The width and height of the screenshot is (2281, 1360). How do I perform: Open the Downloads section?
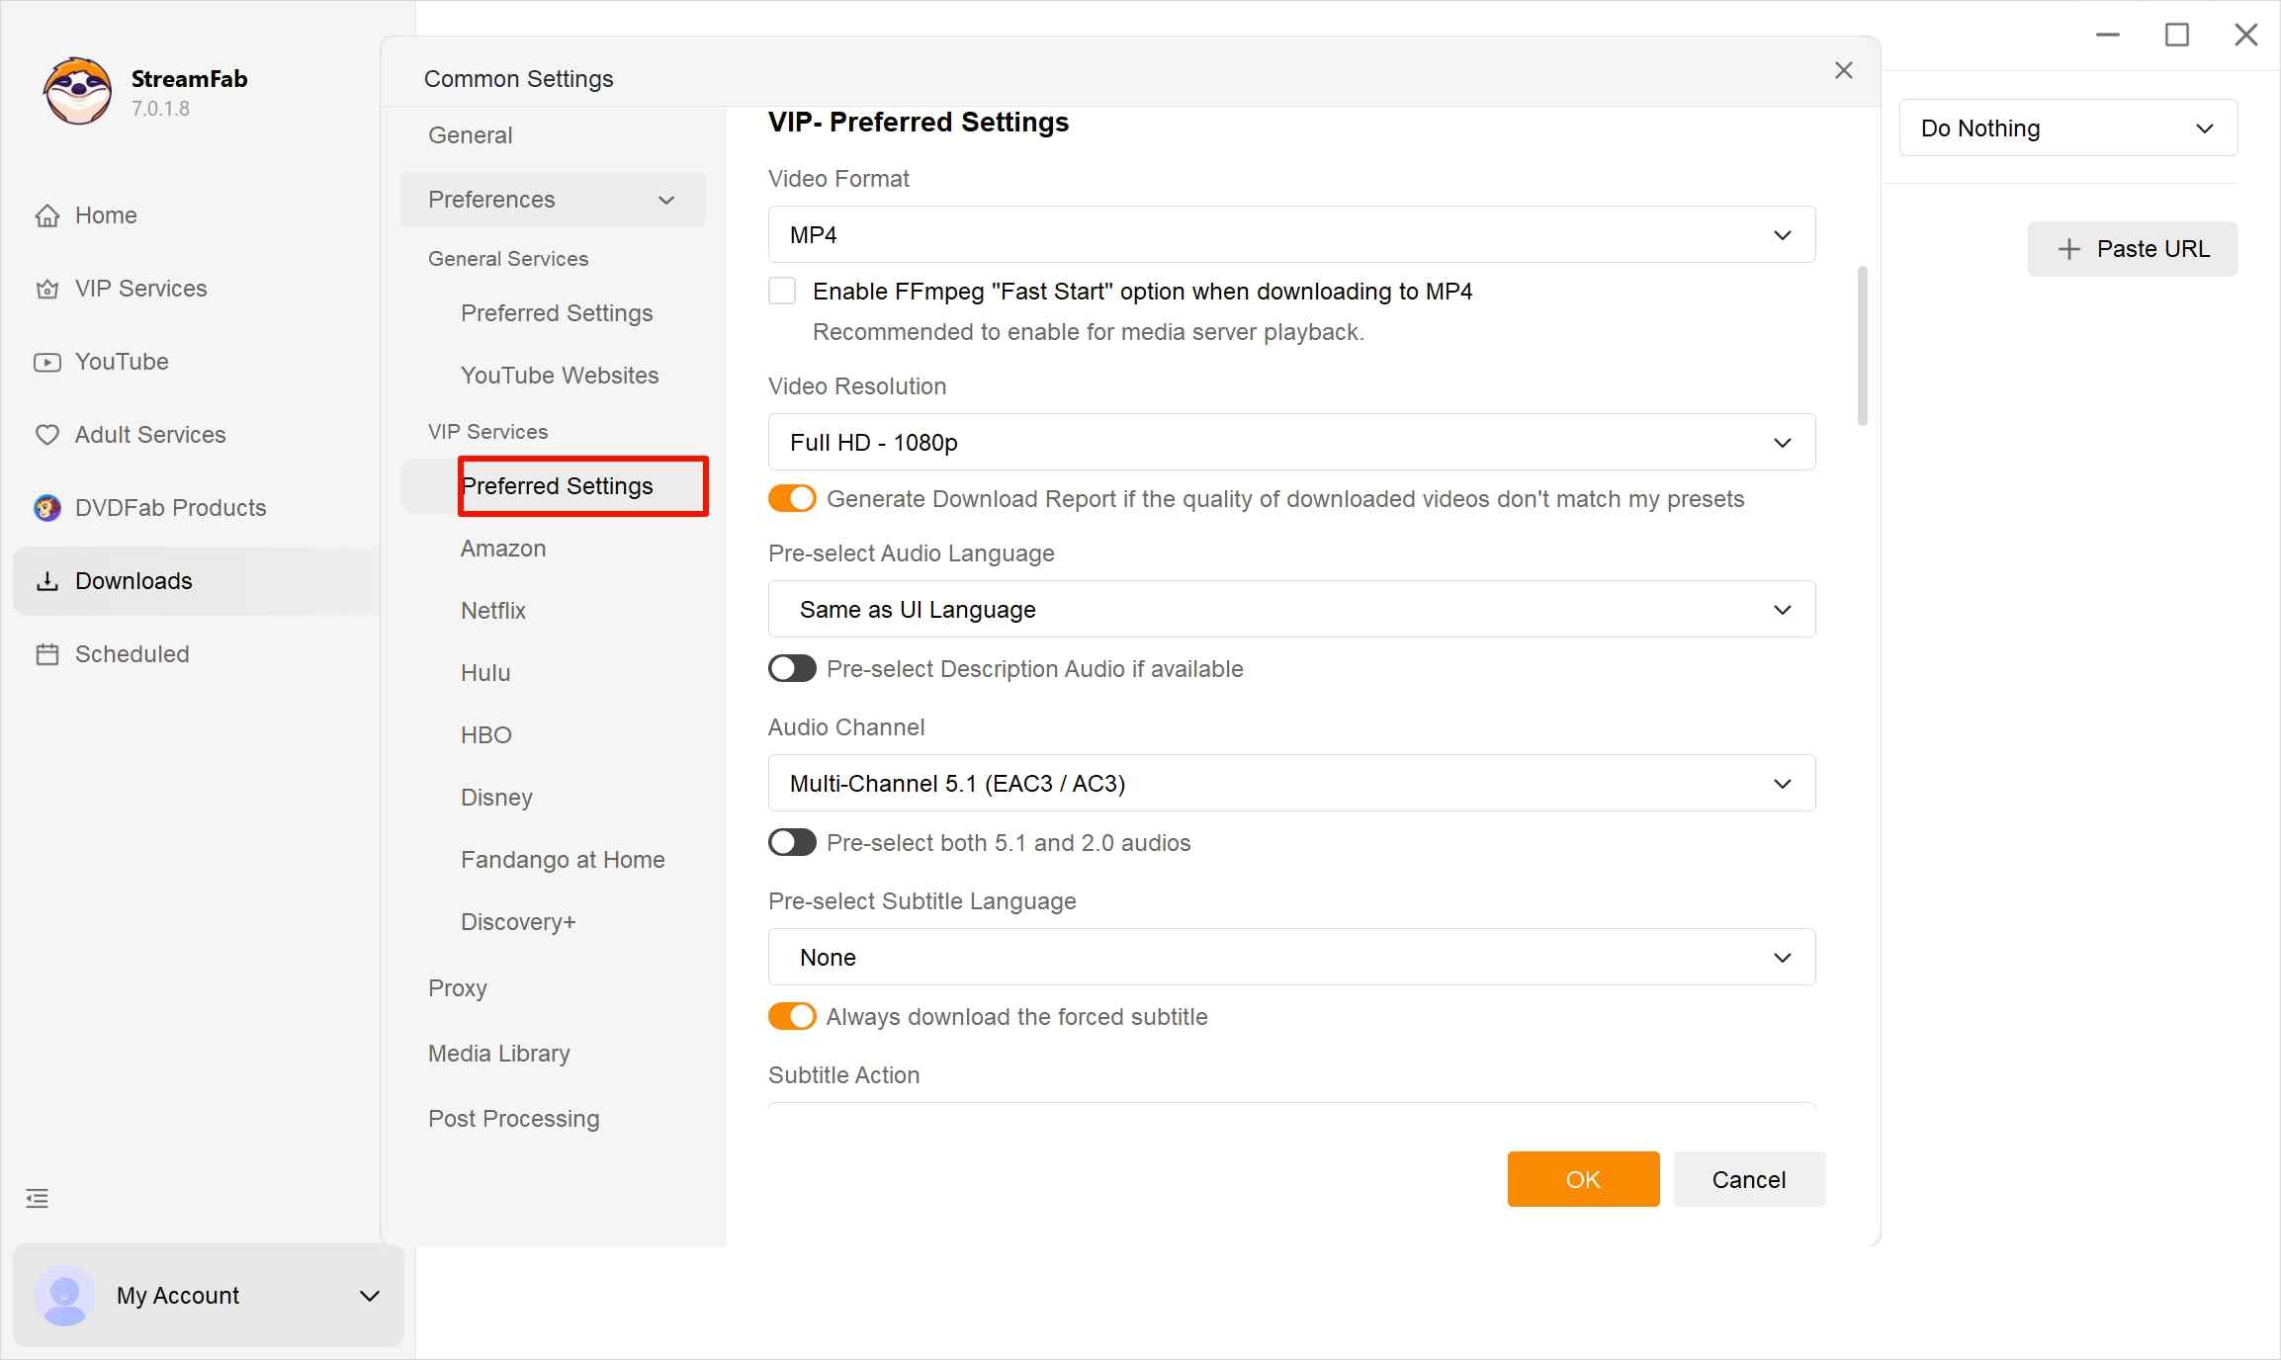point(132,580)
